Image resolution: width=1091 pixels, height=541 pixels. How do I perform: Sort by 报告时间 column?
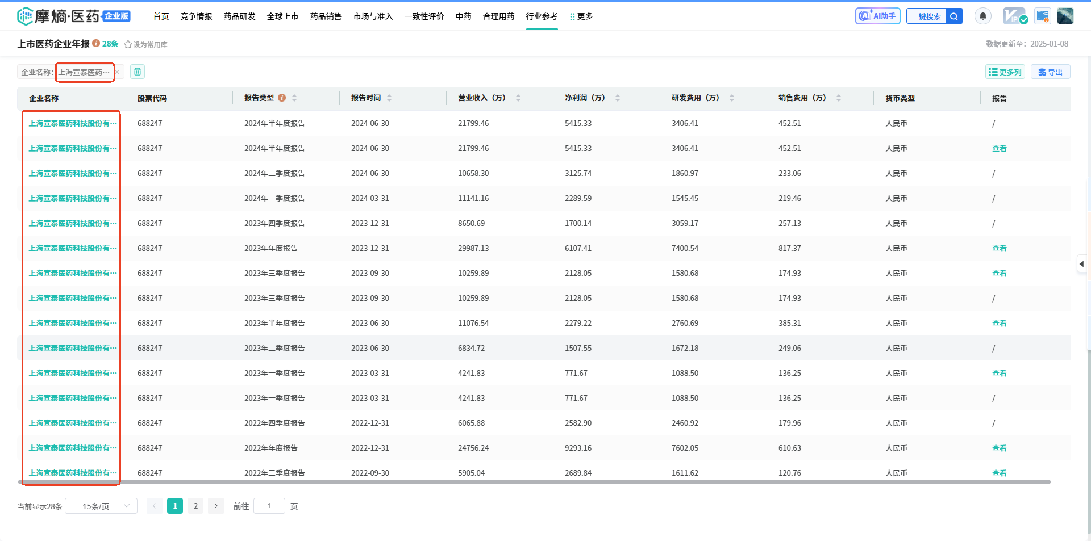coord(389,98)
